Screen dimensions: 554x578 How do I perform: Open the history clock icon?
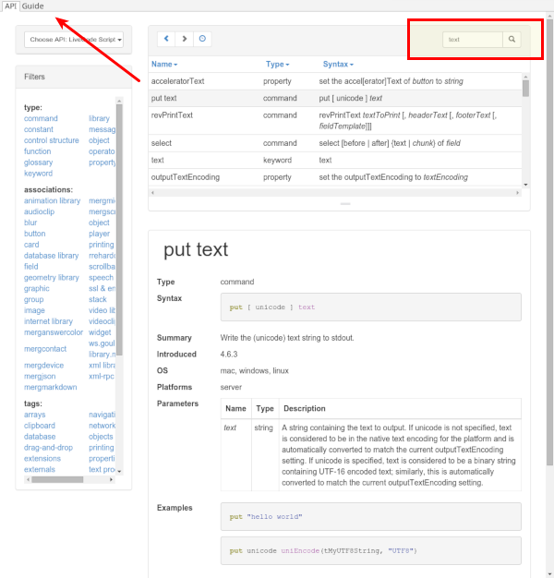point(202,39)
